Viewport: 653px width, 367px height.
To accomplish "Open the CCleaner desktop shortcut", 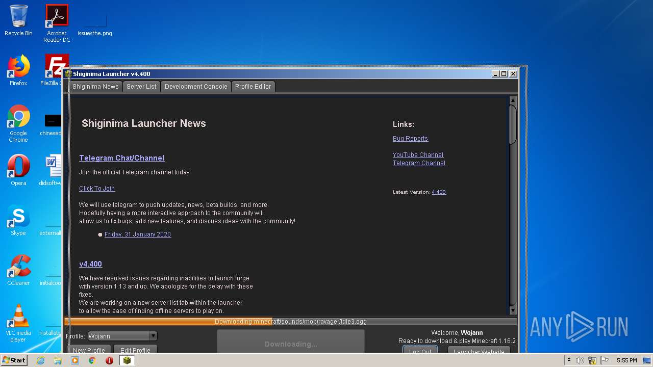I will point(18,270).
